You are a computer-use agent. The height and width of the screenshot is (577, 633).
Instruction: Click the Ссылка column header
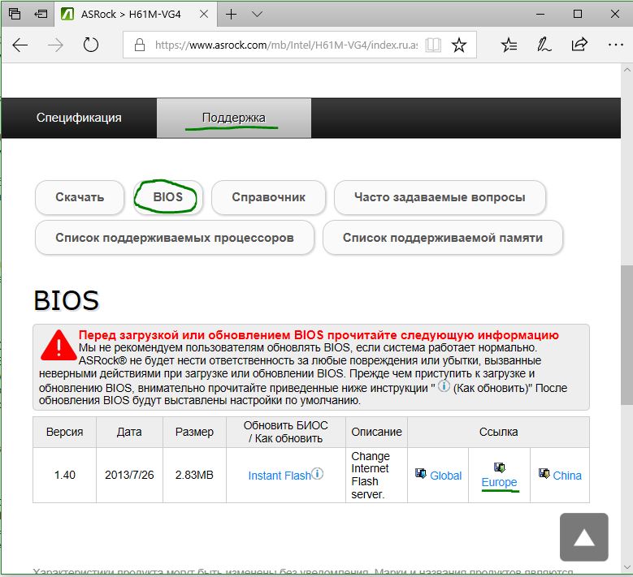click(499, 433)
